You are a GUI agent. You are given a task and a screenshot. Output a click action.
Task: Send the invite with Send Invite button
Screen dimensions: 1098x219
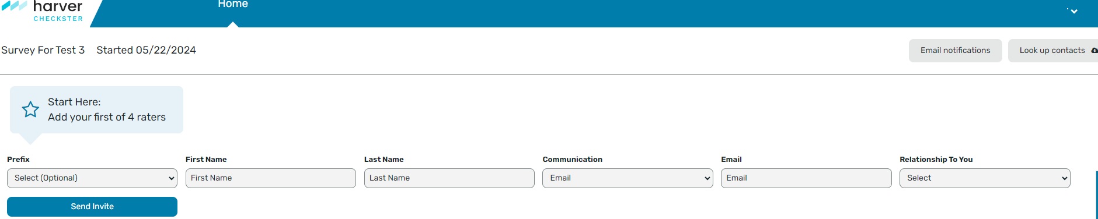point(92,207)
